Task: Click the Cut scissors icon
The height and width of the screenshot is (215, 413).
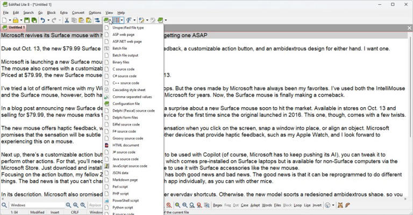Action: (x=67, y=20)
